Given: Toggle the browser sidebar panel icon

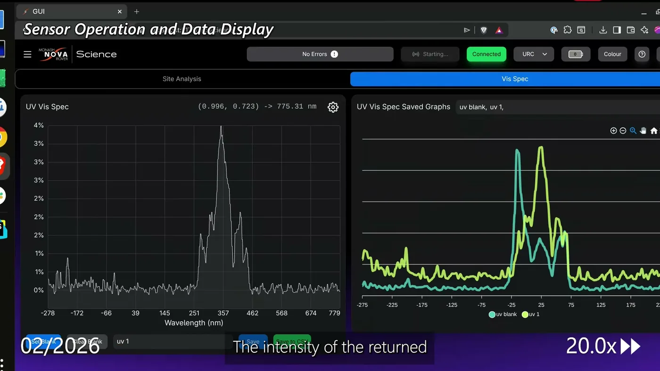Looking at the screenshot, I should pos(617,30).
